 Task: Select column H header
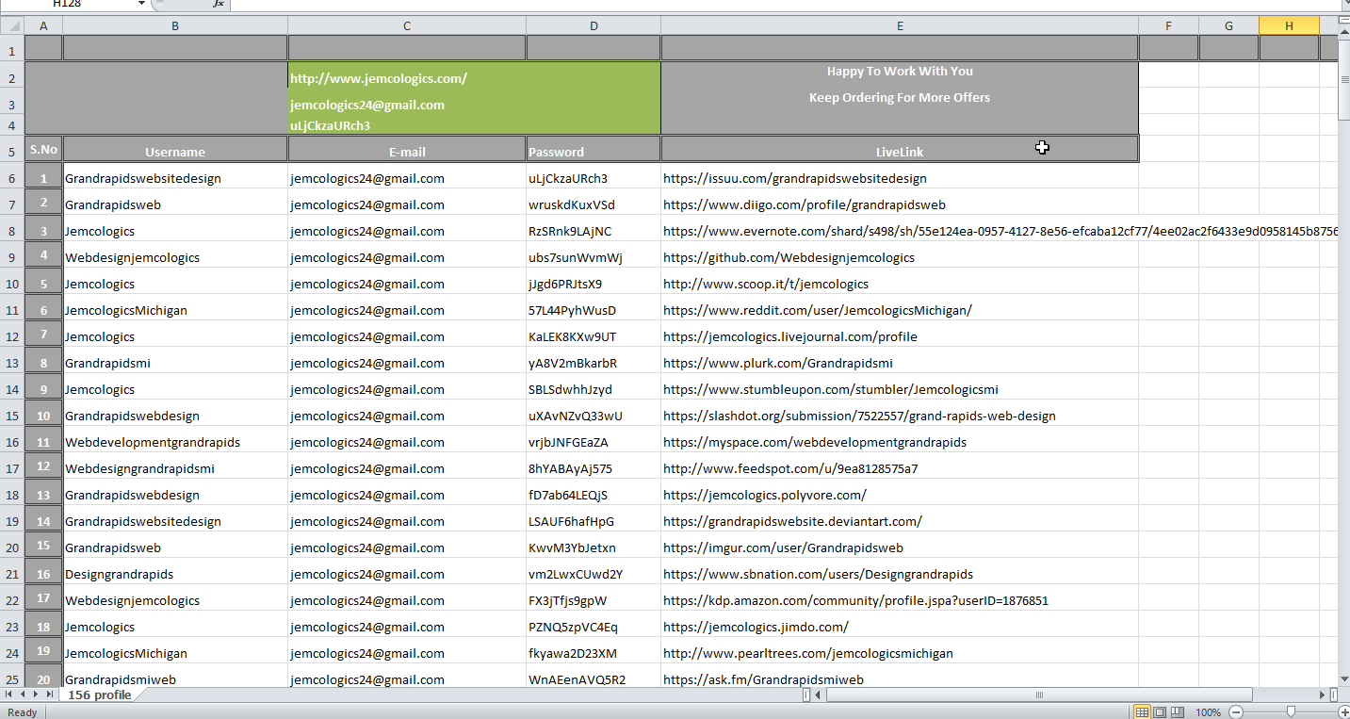point(1288,26)
